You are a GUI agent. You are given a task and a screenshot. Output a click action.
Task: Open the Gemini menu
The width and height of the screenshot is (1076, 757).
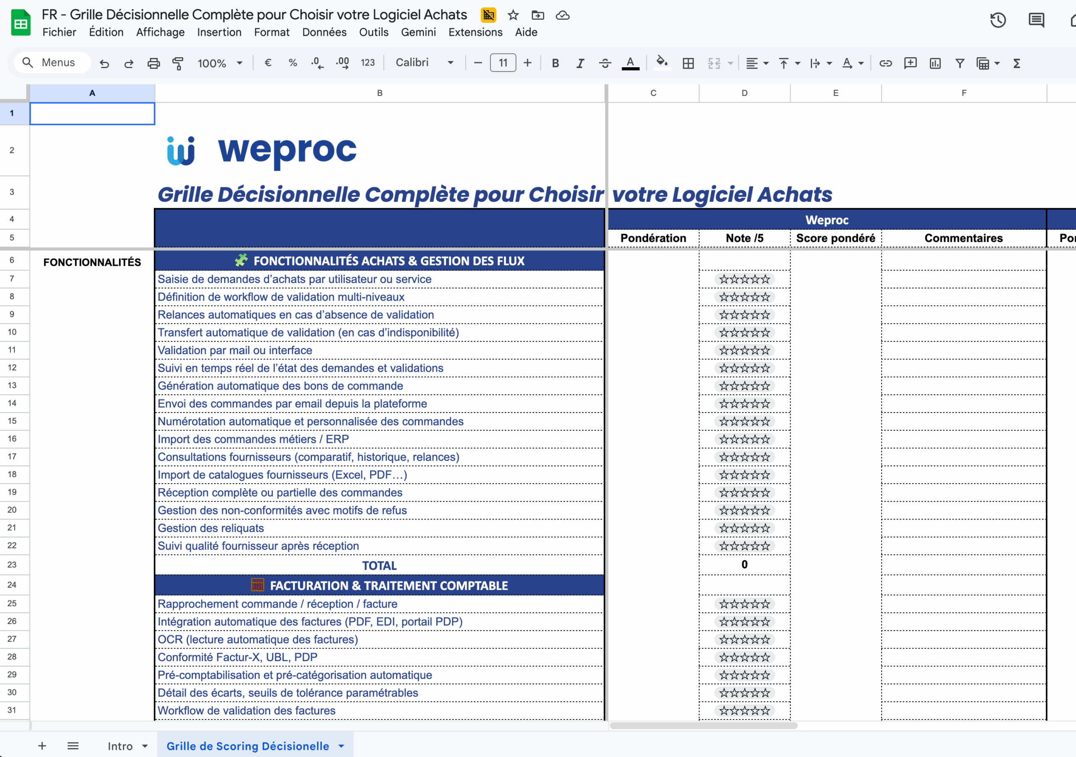point(418,32)
